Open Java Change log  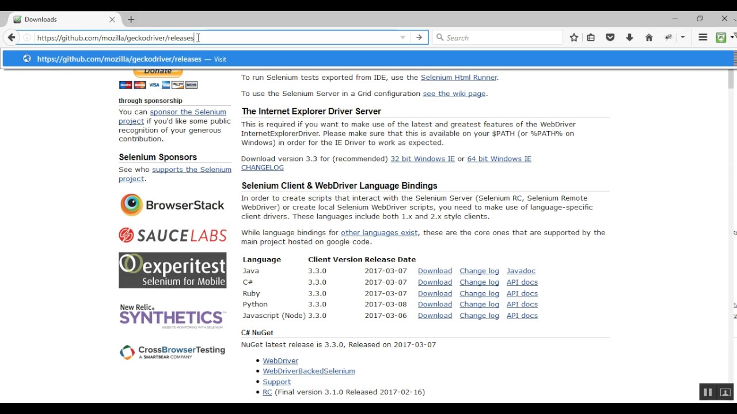pyautogui.click(x=479, y=271)
